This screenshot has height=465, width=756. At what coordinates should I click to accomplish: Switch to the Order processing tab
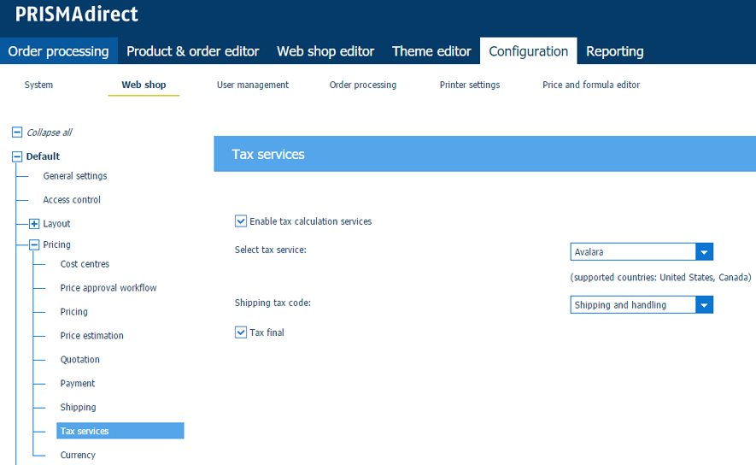coord(58,51)
